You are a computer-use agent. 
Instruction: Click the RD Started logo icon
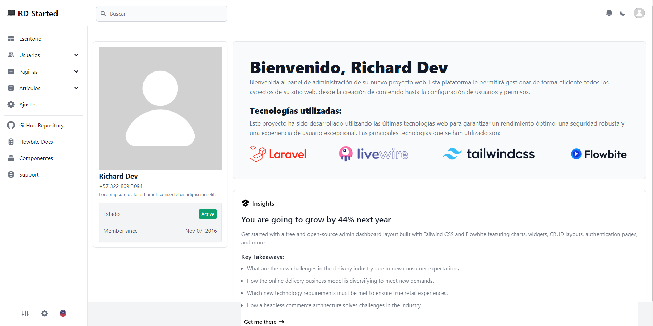(x=11, y=13)
